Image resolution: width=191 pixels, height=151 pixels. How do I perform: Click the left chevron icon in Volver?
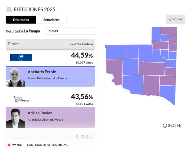tap(170, 19)
